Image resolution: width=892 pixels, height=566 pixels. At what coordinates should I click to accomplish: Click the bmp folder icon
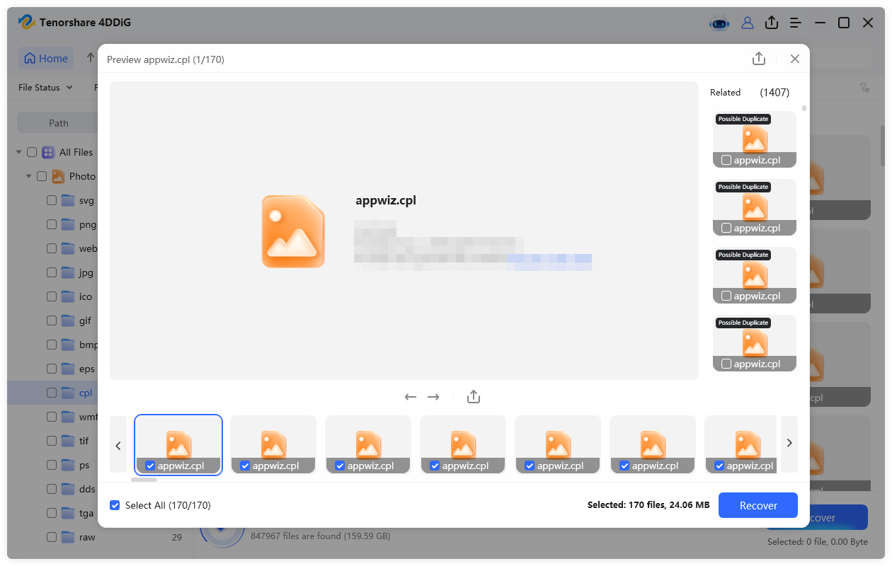(x=68, y=345)
